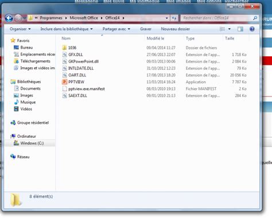The width and height of the screenshot is (272, 221).
Task: Select the GKPowerPoint.dll file icon
Action: point(65,61)
